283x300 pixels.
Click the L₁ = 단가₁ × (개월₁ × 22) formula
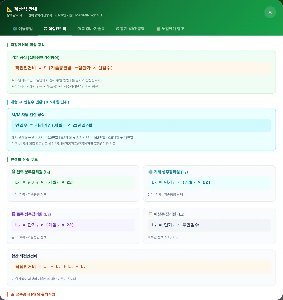[44, 182]
